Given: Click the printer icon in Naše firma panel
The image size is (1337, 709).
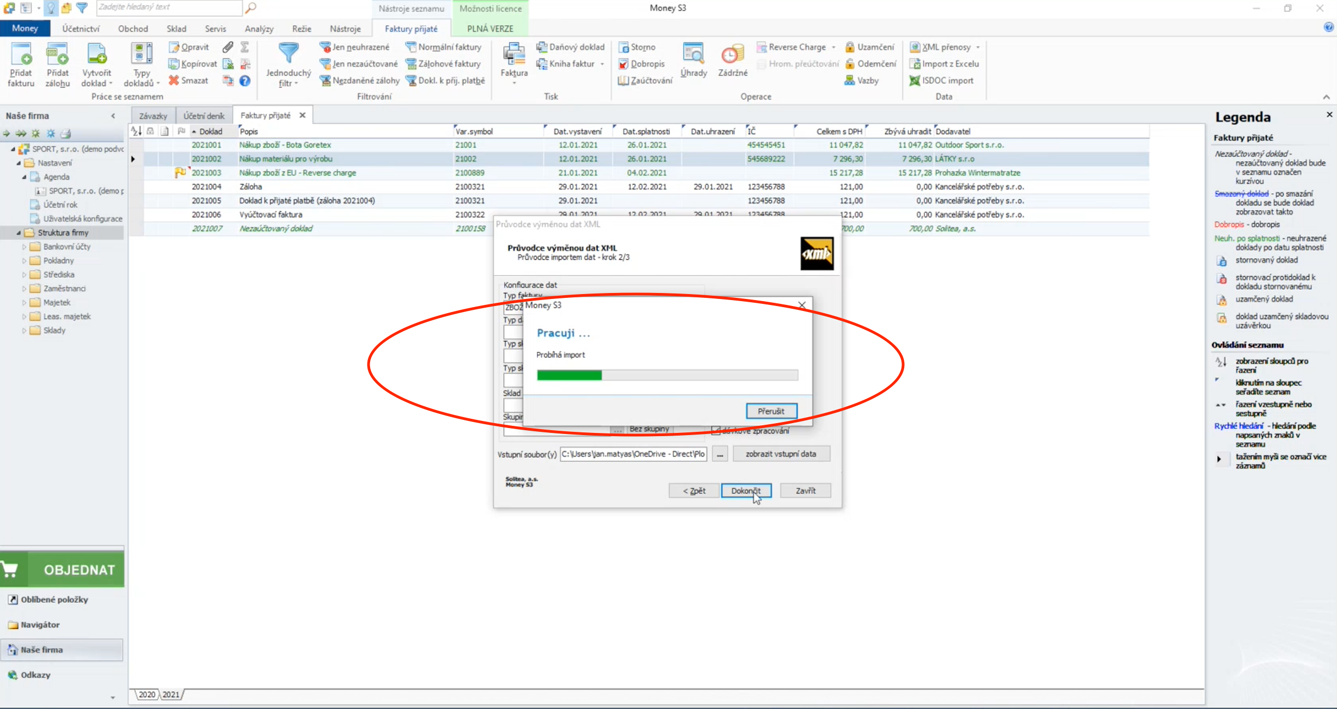Looking at the screenshot, I should [66, 133].
